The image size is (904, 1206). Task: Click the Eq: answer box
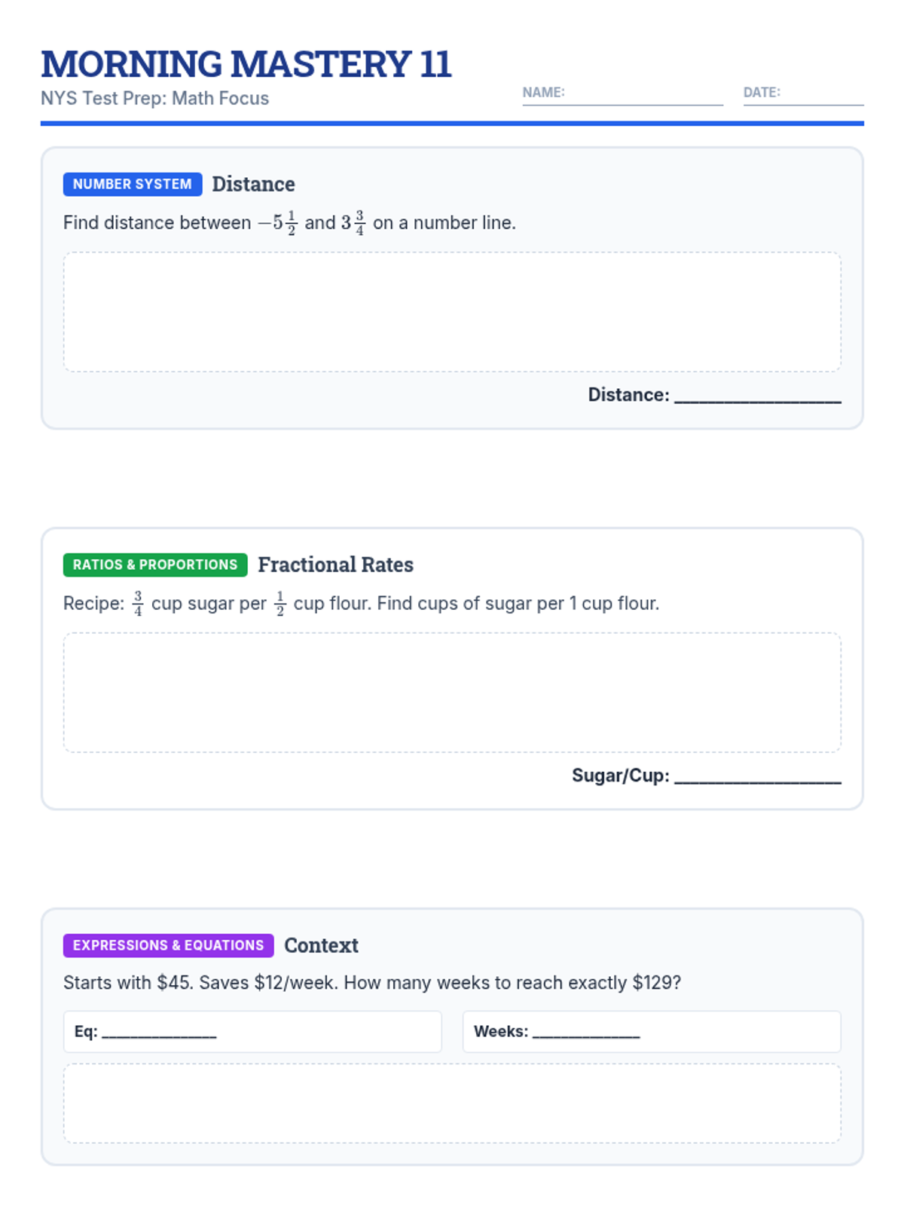coord(252,1032)
